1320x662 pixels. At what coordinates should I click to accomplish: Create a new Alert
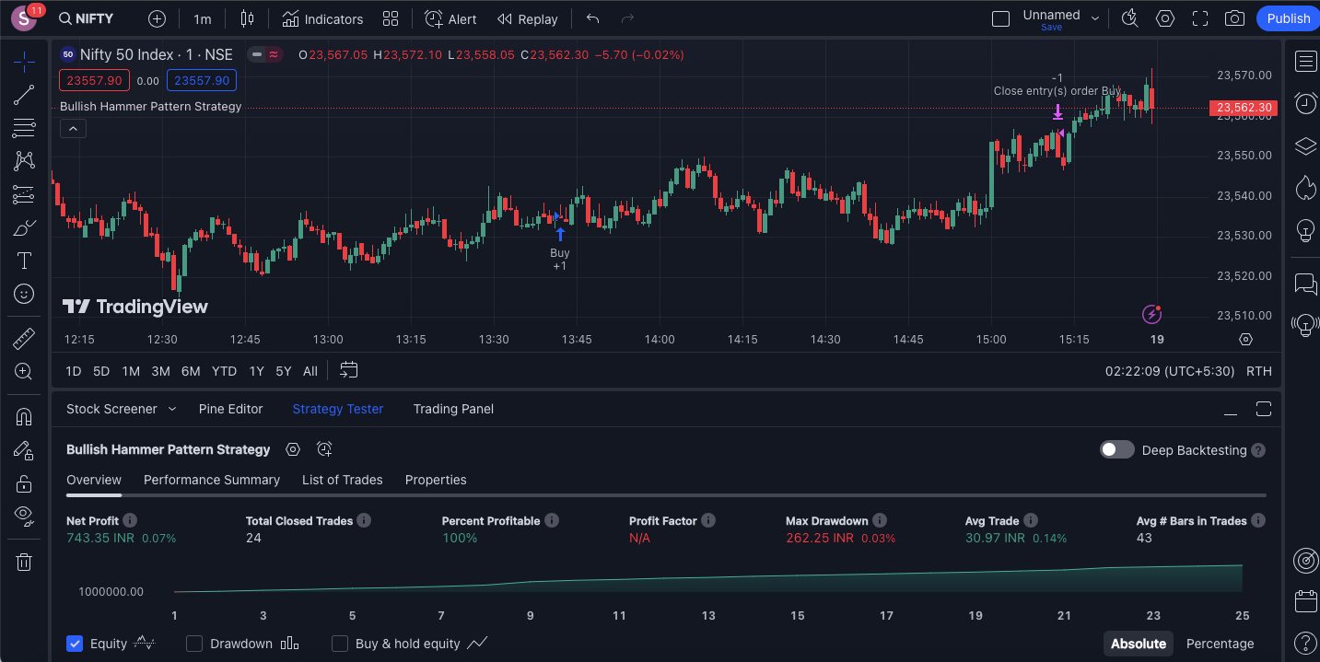[x=450, y=18]
